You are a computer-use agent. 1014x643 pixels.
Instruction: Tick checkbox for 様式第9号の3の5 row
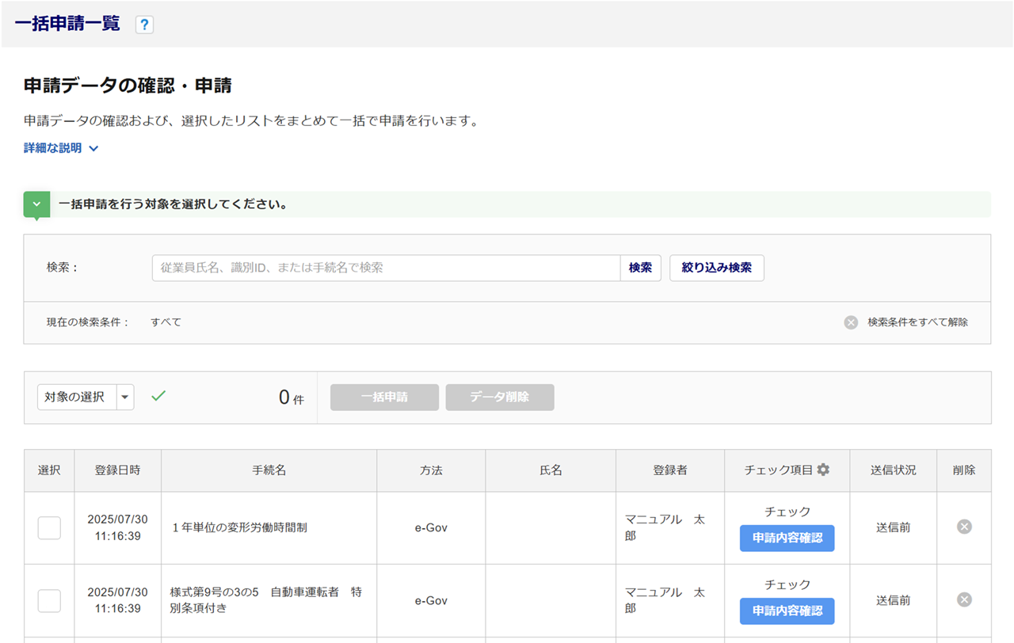tap(49, 600)
